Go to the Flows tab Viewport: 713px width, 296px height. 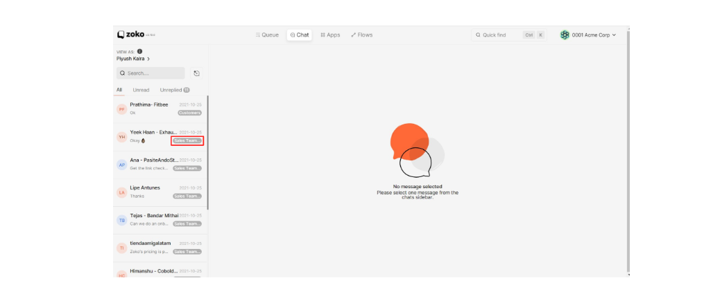point(361,35)
